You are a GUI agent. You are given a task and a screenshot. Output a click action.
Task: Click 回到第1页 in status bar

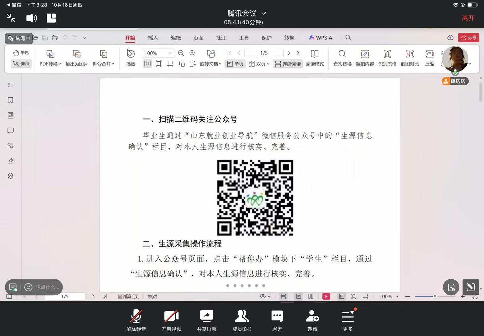(128, 296)
